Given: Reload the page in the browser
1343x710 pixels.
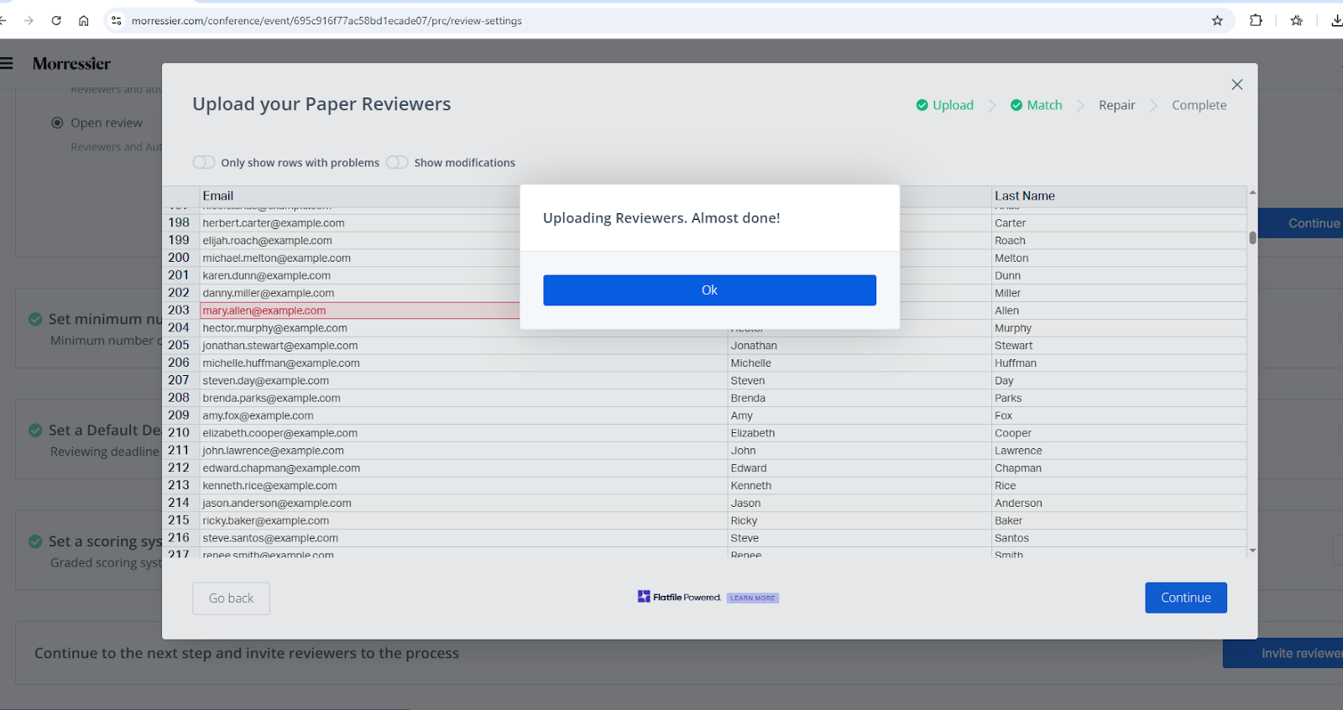Looking at the screenshot, I should pyautogui.click(x=56, y=21).
